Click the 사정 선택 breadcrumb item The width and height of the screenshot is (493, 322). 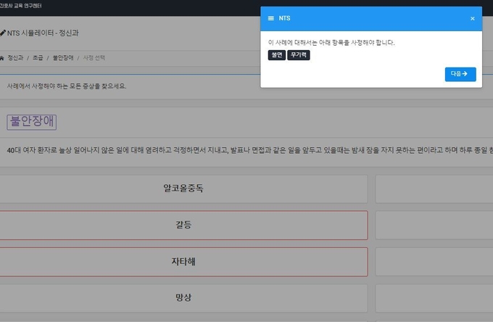click(94, 58)
